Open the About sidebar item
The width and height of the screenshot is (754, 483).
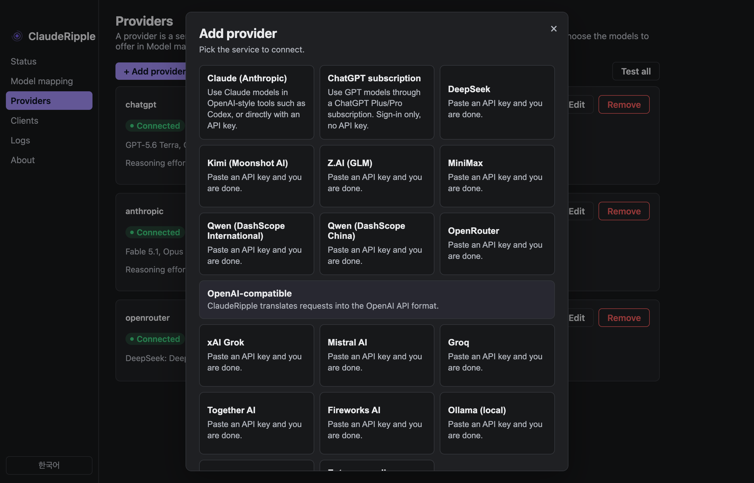[49, 160]
